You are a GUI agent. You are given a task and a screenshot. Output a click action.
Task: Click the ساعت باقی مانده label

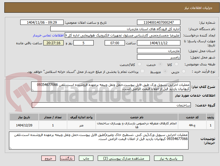29,43
